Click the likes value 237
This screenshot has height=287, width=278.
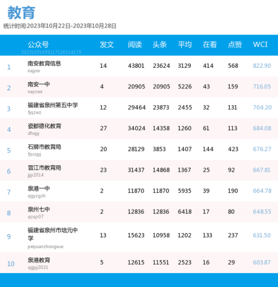tap(233, 235)
